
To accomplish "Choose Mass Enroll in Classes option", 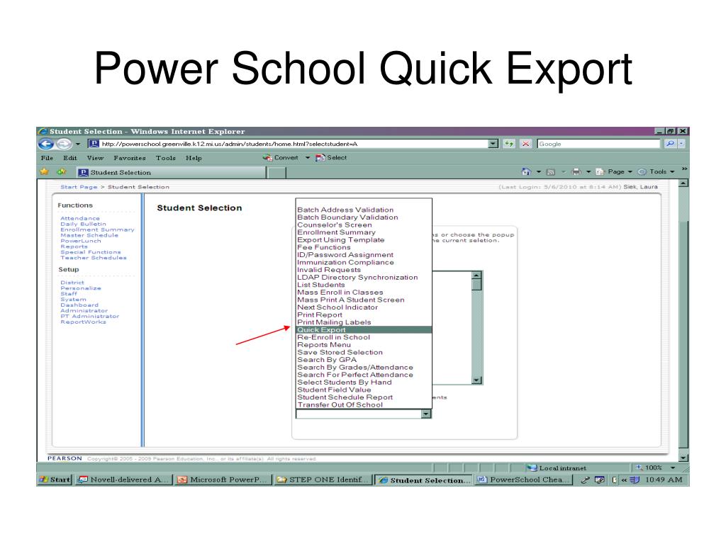I will (364, 293).
